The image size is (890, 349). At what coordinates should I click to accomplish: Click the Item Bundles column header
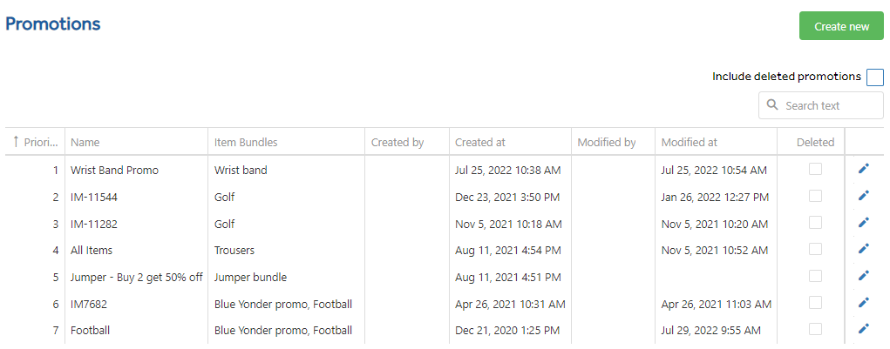246,143
